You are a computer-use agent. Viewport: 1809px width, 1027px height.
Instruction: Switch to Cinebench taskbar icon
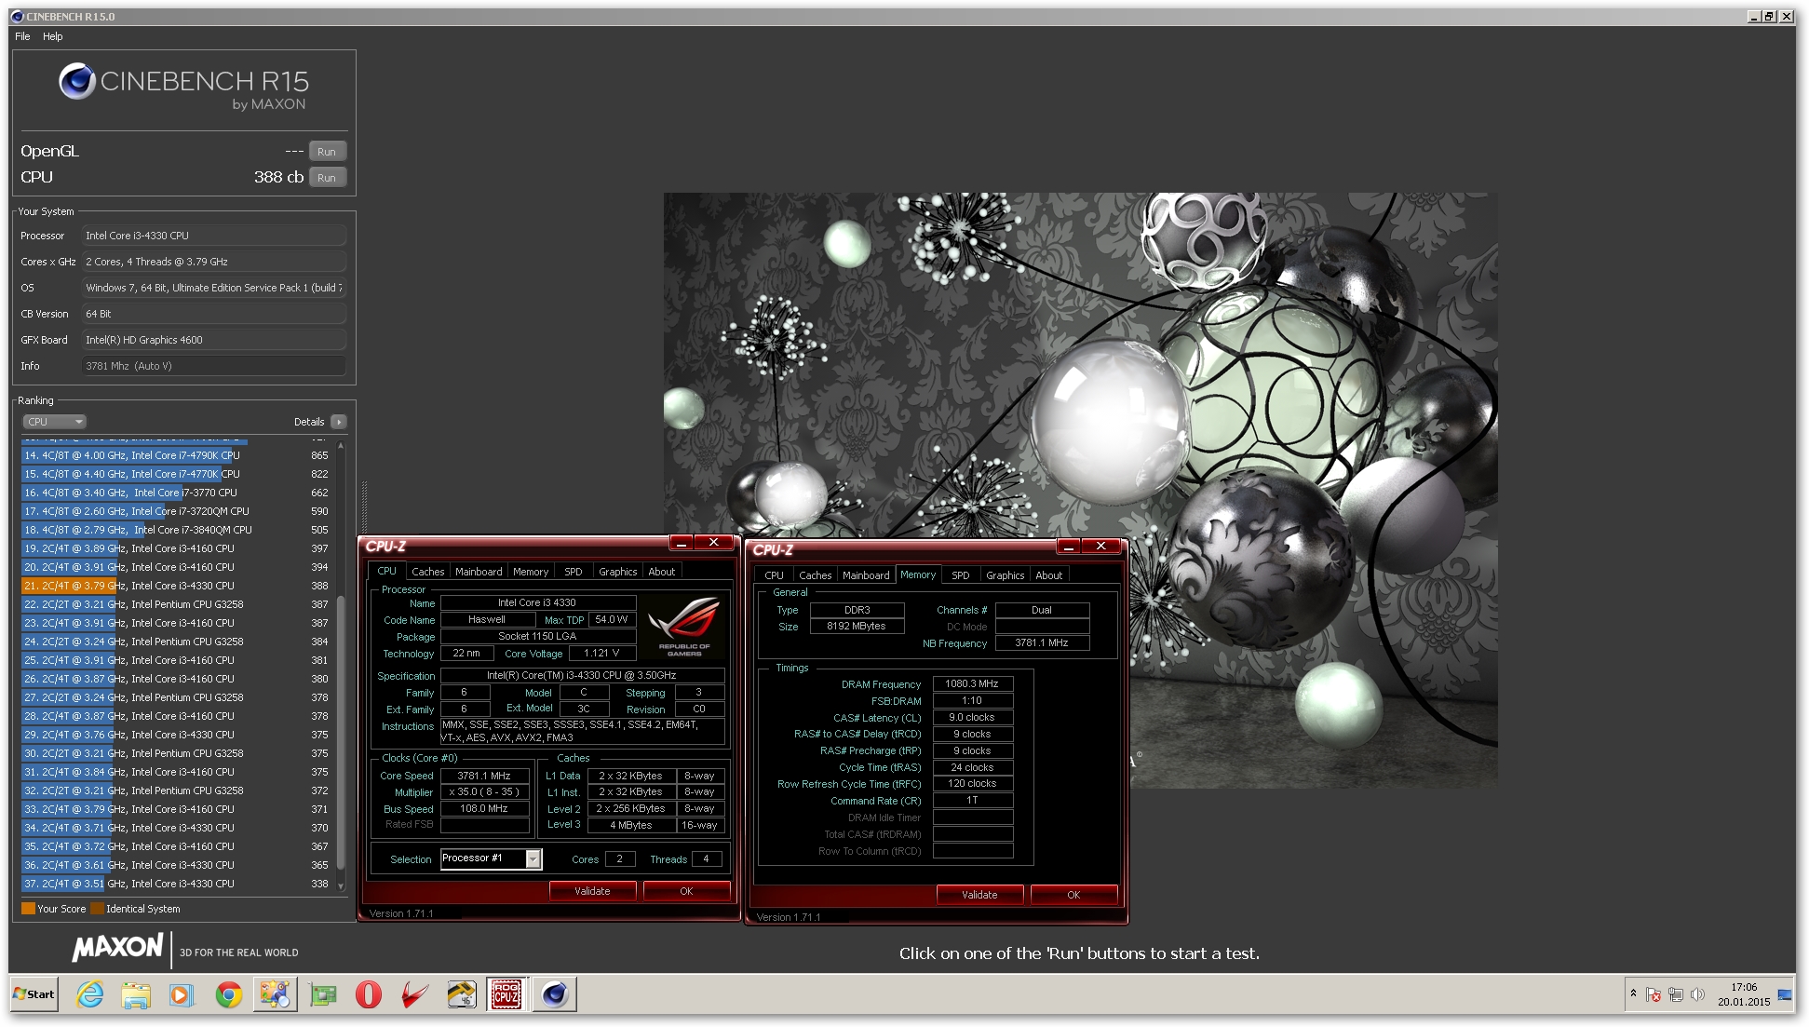pyautogui.click(x=555, y=994)
